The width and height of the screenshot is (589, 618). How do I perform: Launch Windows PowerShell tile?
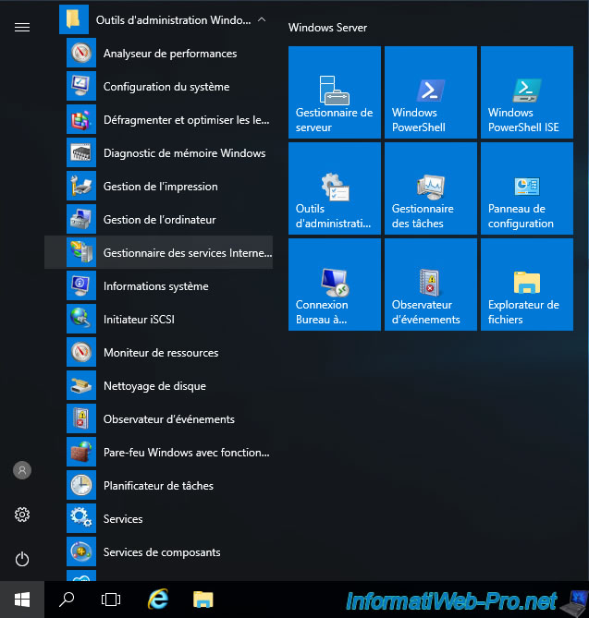coord(431,92)
